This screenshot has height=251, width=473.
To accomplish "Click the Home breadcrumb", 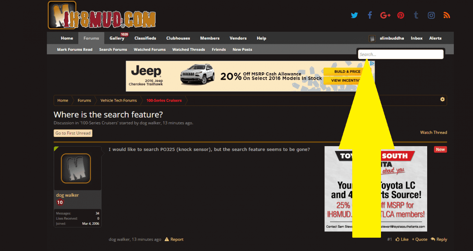I will point(63,100).
